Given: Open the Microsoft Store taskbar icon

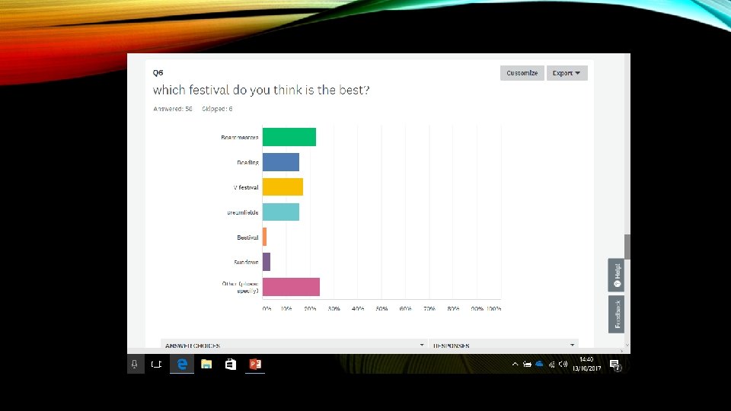Looking at the screenshot, I should [x=231, y=365].
